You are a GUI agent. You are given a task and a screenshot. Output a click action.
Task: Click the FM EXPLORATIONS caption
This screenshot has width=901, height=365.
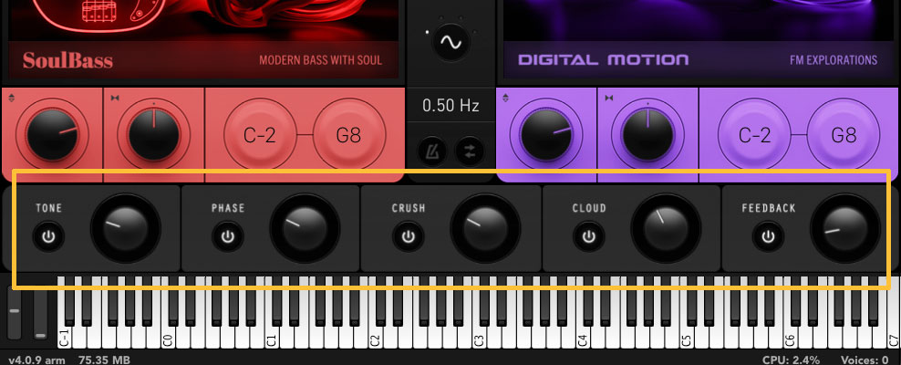pos(834,60)
